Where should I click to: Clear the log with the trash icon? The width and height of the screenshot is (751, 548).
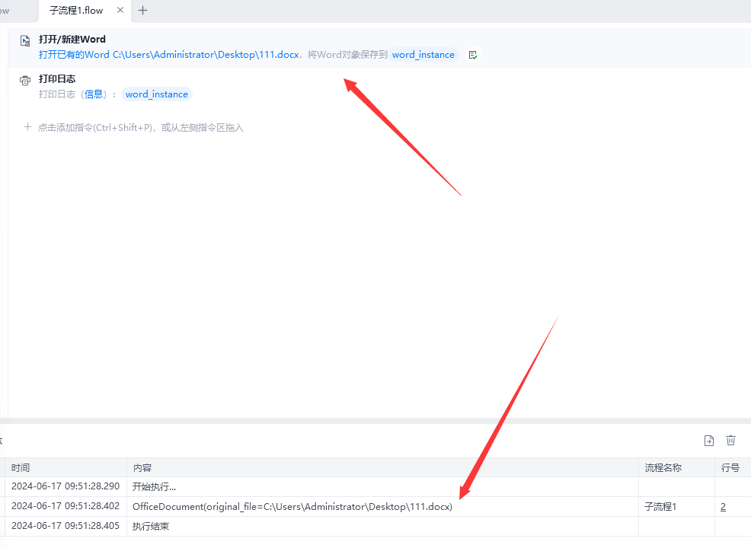731,441
